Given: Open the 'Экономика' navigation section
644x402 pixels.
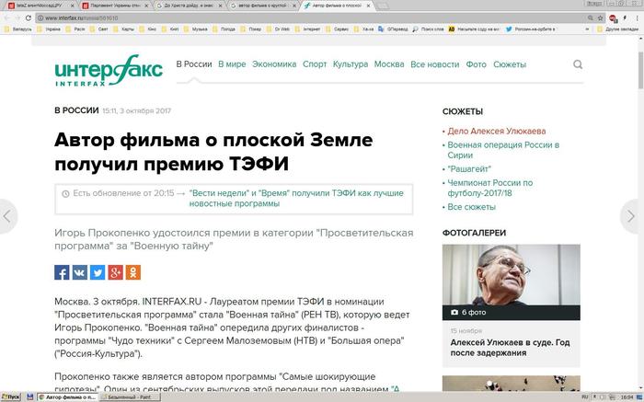Looking at the screenshot, I should click(x=274, y=65).
